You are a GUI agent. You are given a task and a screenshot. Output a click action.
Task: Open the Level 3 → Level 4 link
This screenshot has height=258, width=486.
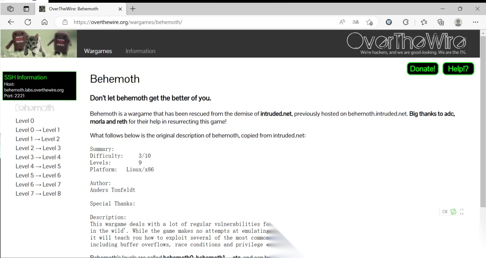38,157
